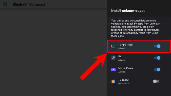Click the TV Guide app icon
Image resolution: width=171 pixels, height=96 pixels.
click(113, 81)
